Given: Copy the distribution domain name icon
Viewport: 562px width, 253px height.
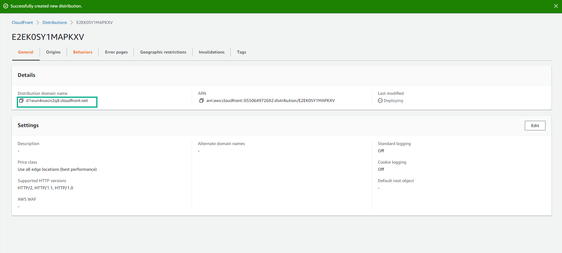Looking at the screenshot, I should pos(21,100).
